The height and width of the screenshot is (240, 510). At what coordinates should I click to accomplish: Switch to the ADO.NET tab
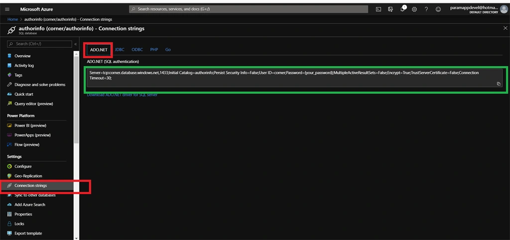(x=99, y=50)
